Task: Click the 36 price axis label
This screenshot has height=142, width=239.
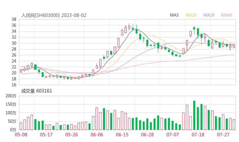Action: point(14,25)
